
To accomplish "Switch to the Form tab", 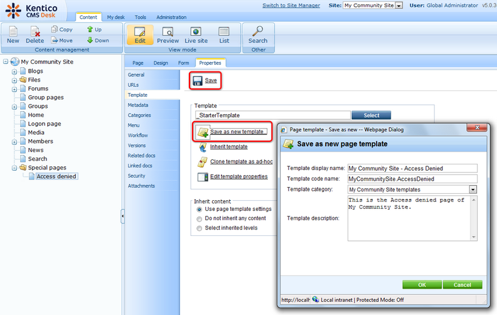I will [x=183, y=63].
